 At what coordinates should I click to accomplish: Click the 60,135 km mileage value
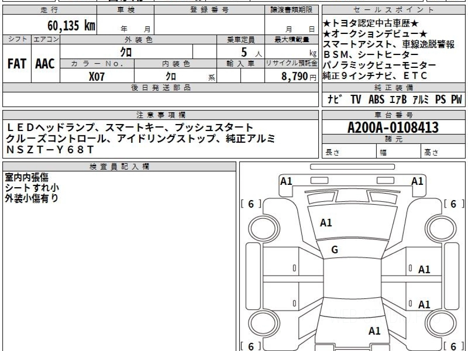click(71, 26)
